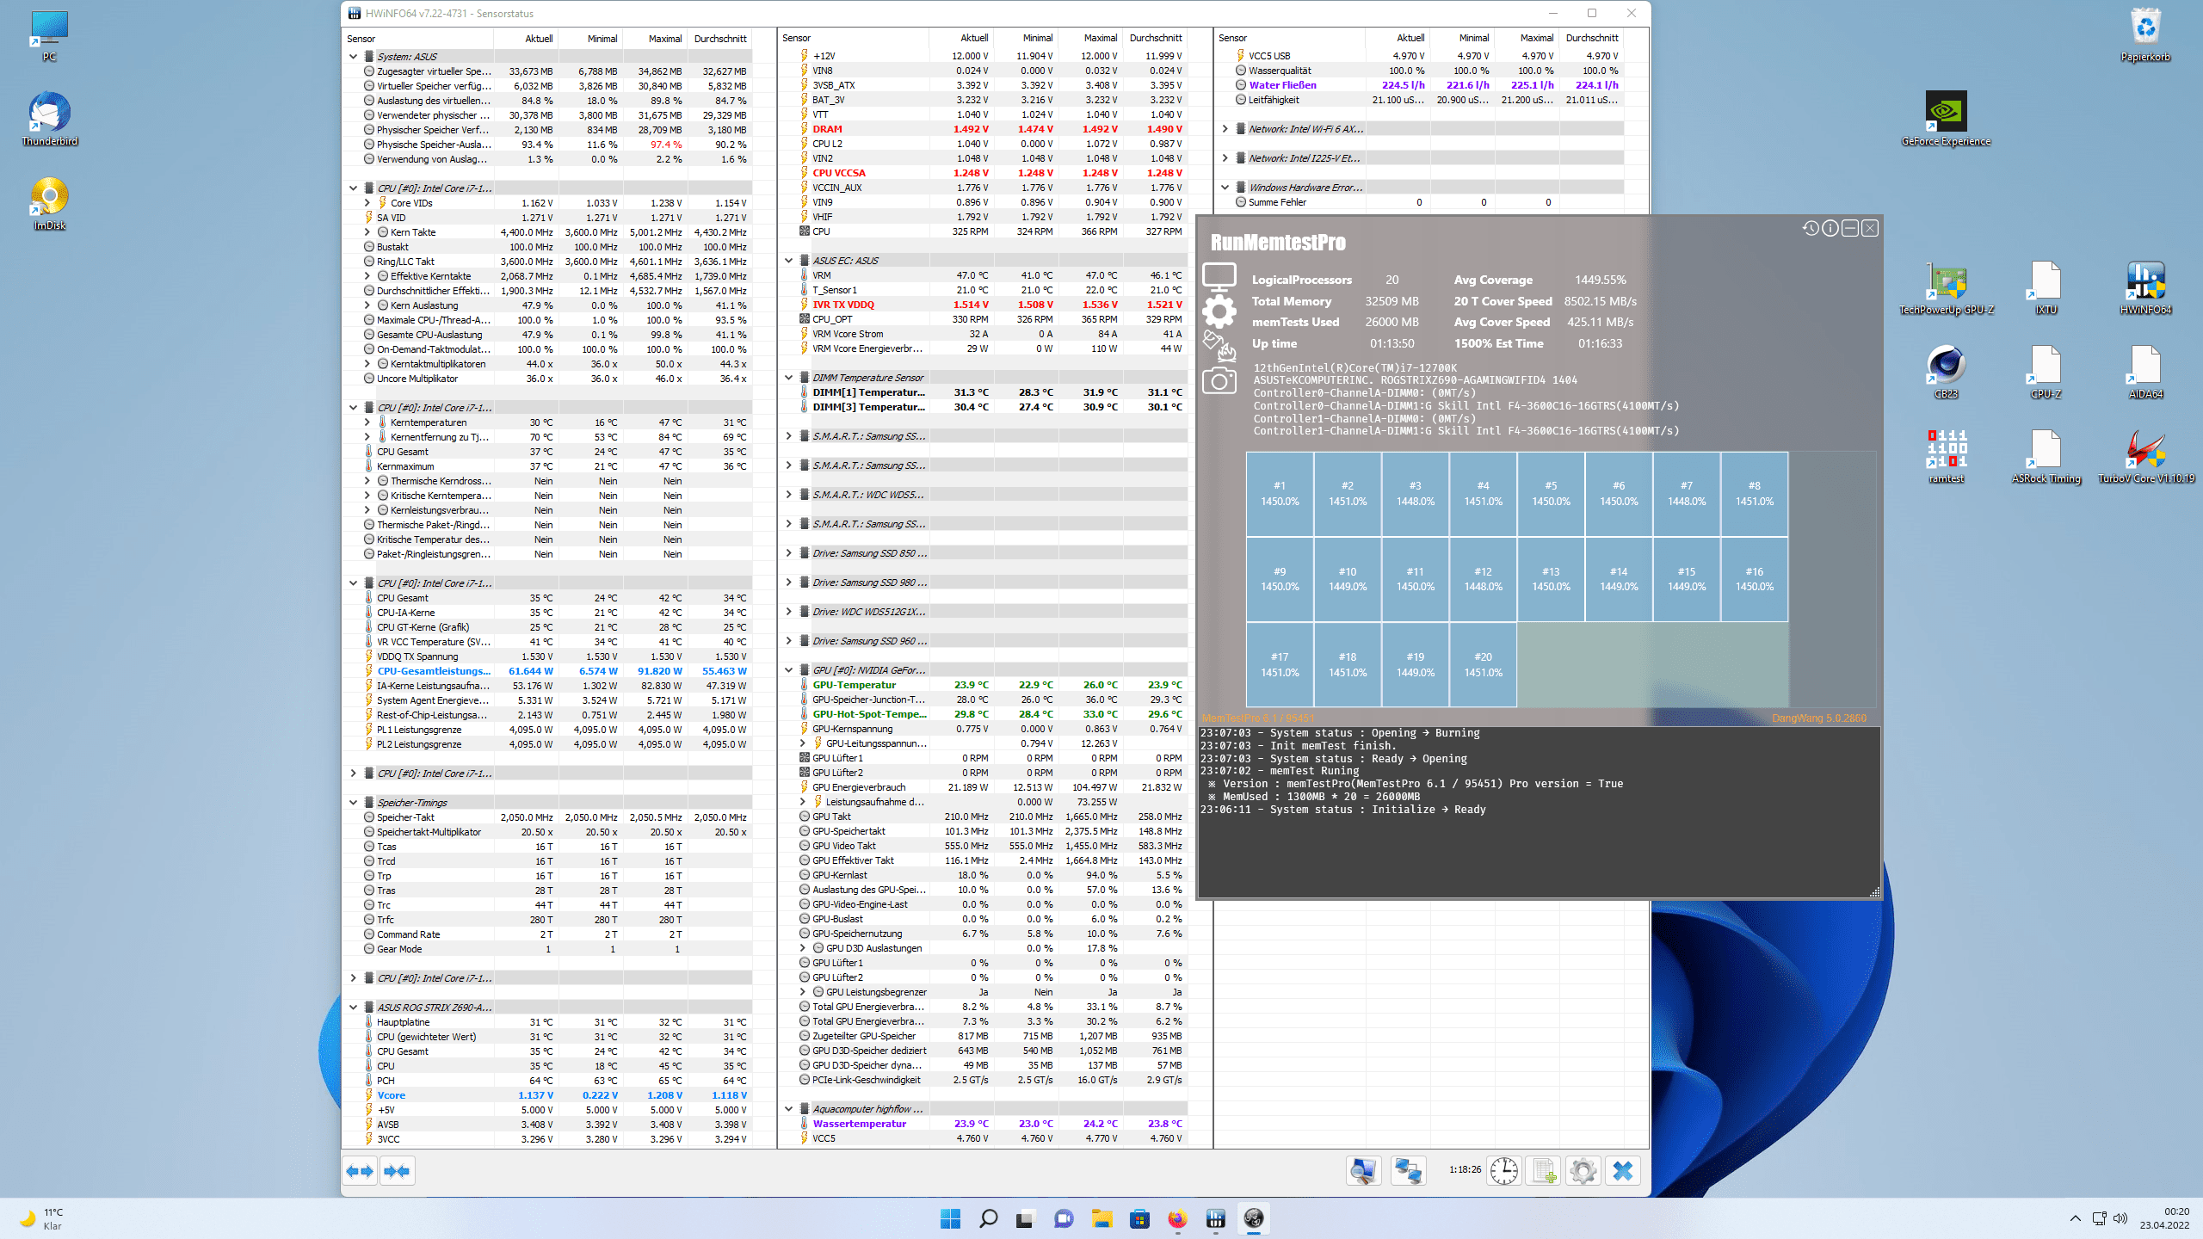Expand Kern Takte row
The height and width of the screenshot is (1239, 2203).
click(x=367, y=232)
